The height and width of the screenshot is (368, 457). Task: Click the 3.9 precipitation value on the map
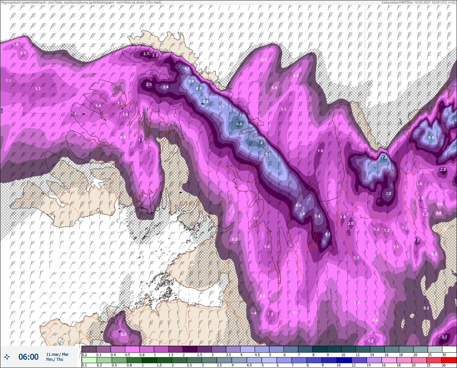[302, 214]
